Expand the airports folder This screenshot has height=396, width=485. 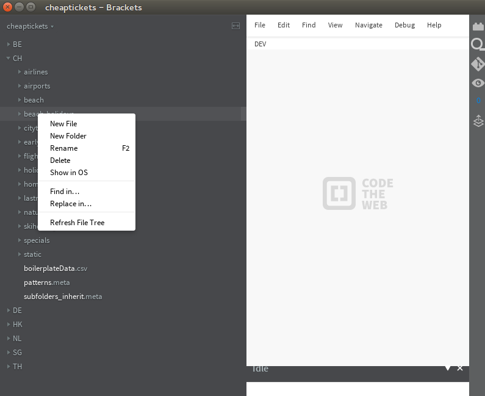tap(20, 85)
